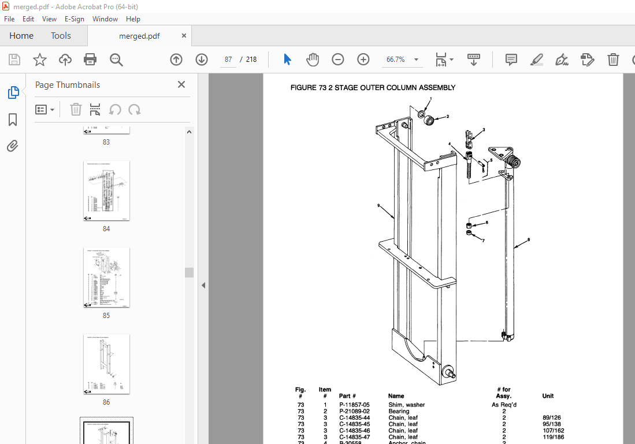Expand the page display options arrow

pos(450,60)
